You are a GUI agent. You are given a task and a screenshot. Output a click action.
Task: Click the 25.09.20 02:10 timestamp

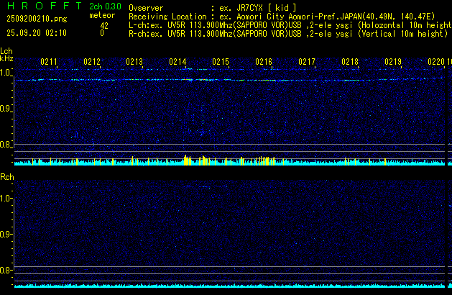(x=36, y=33)
